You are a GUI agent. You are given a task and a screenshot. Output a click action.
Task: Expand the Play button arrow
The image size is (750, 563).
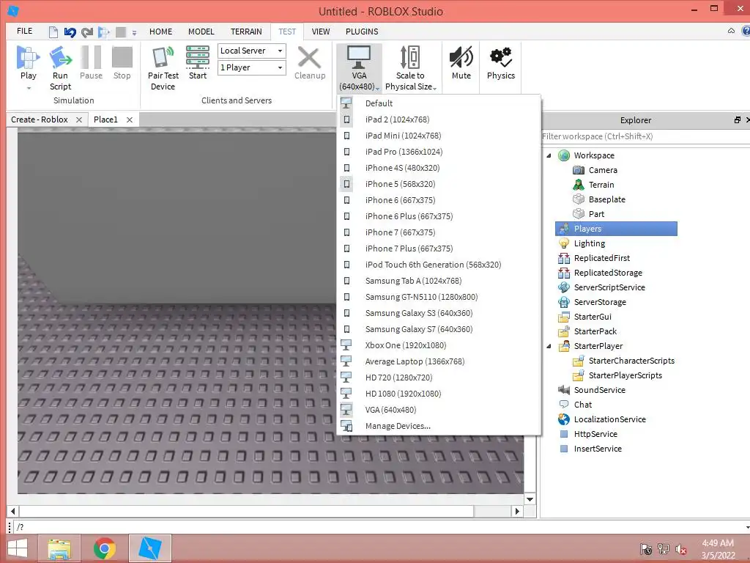pyautogui.click(x=29, y=88)
